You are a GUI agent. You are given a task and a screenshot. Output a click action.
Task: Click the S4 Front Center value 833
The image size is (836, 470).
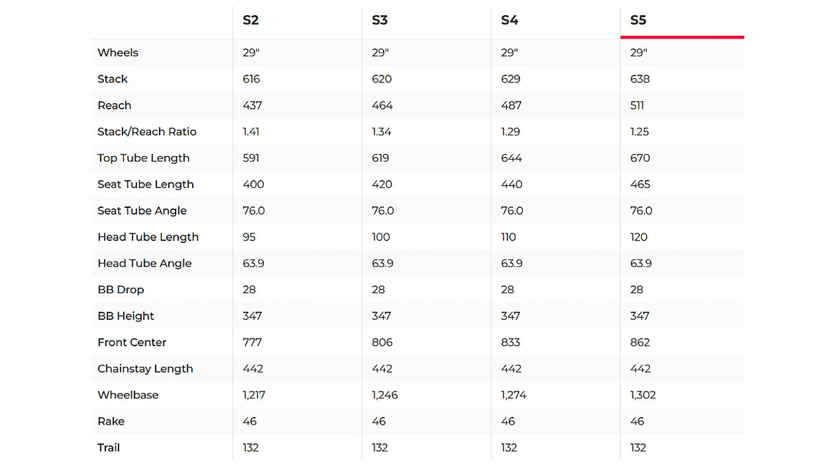pyautogui.click(x=510, y=343)
